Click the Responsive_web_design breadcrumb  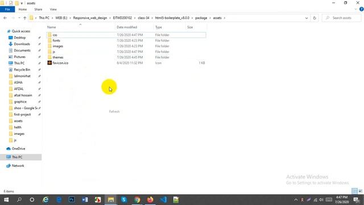click(90, 18)
